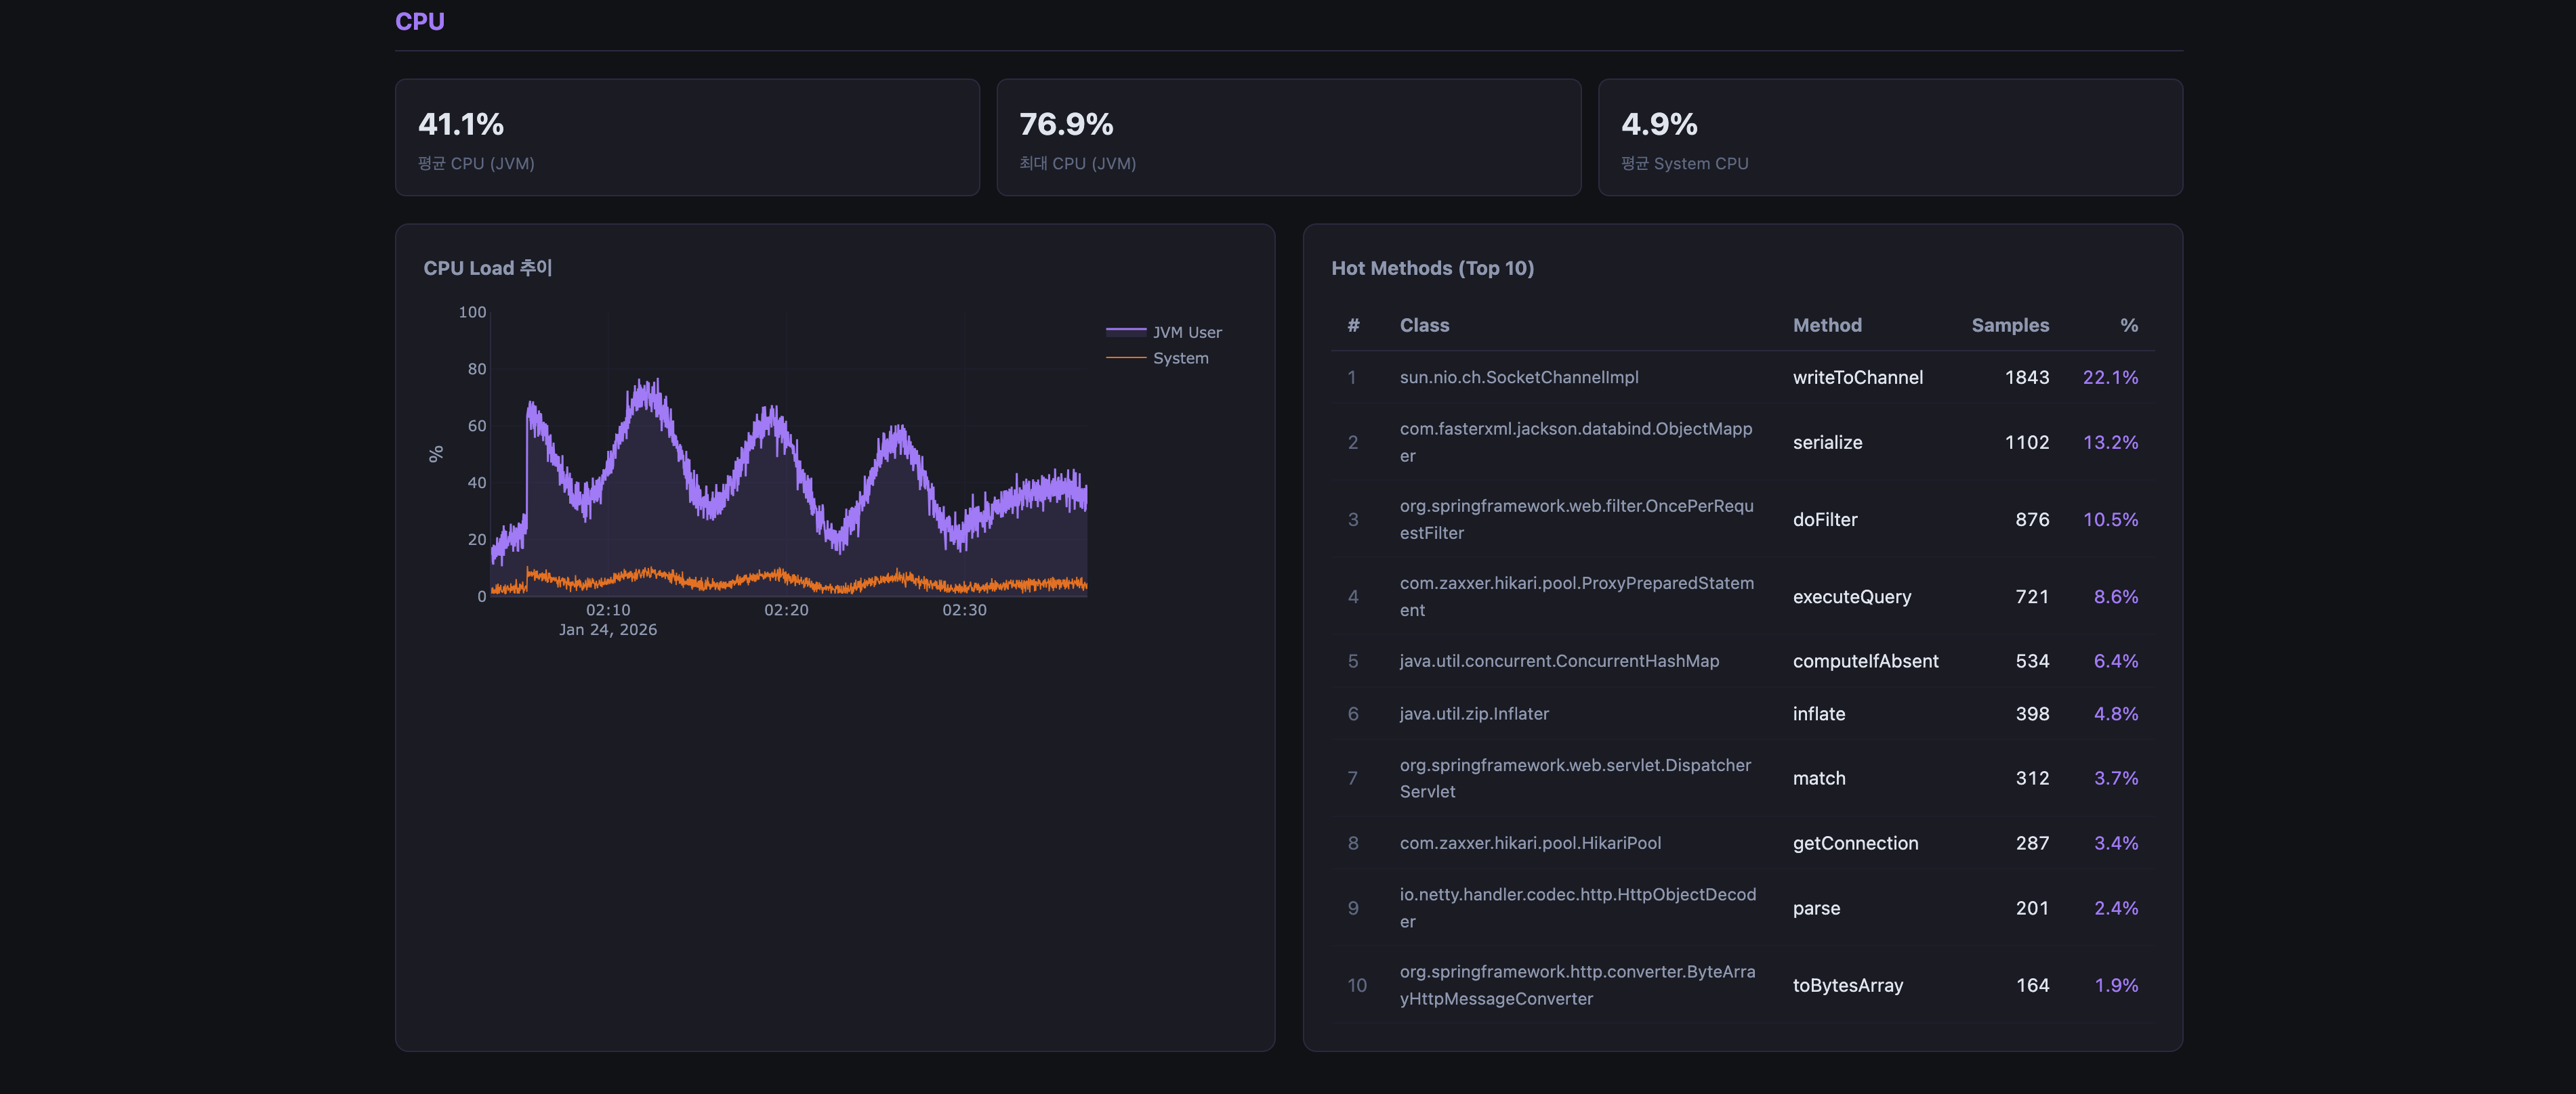Image resolution: width=2576 pixels, height=1094 pixels.
Task: Select the writeToChannel method row
Action: point(1857,378)
